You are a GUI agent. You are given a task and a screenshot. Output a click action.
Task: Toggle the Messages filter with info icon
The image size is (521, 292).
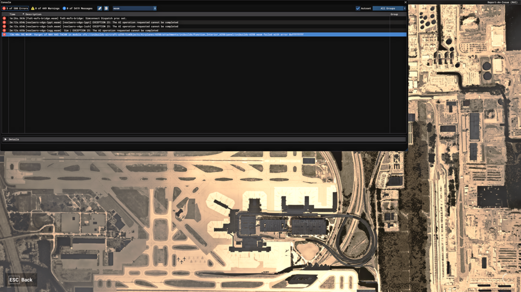78,8
